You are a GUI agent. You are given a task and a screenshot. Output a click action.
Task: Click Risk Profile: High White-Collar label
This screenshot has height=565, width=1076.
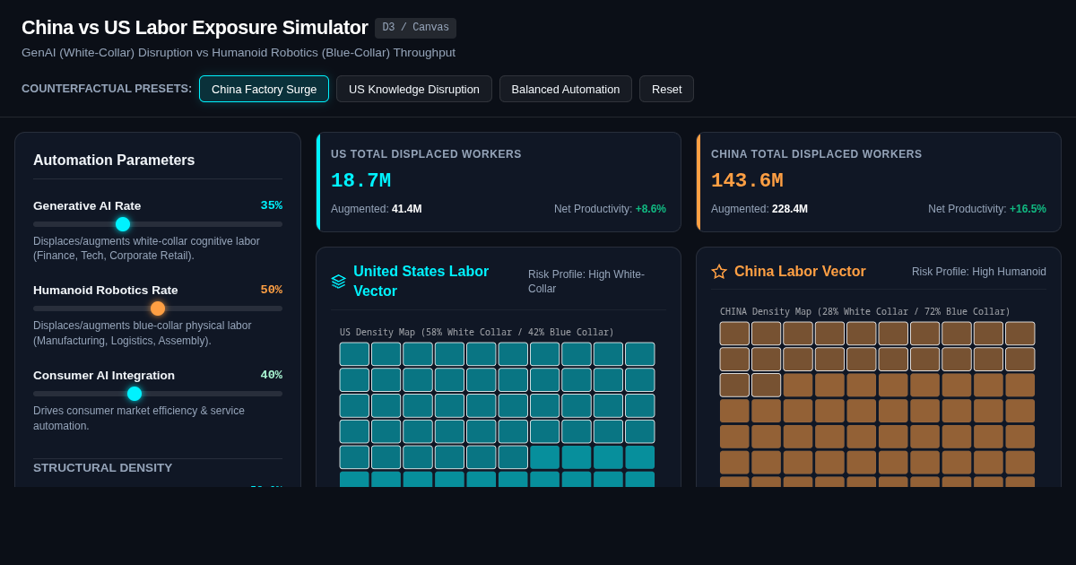pos(586,282)
